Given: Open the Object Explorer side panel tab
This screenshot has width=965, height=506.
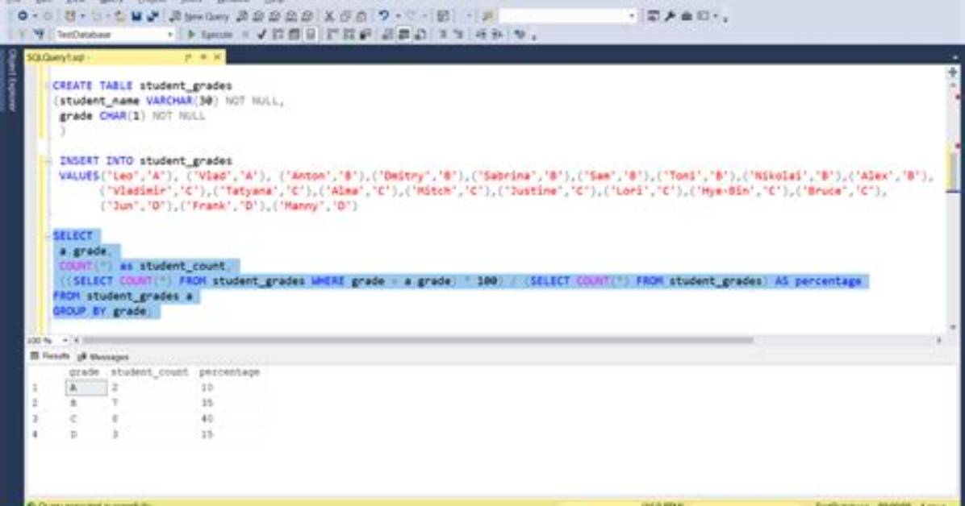Looking at the screenshot, I should tap(11, 80).
